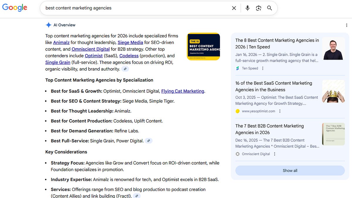Open more options for Ten Speed source

[263, 68]
